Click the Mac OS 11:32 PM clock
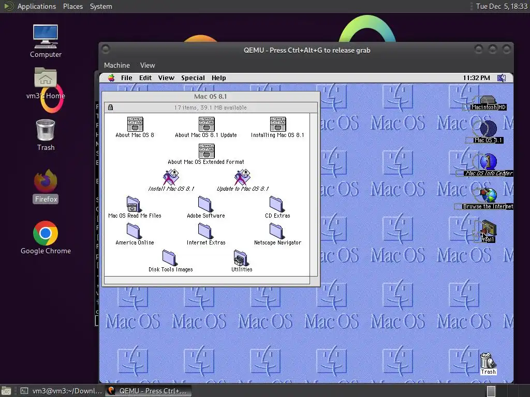 click(476, 78)
